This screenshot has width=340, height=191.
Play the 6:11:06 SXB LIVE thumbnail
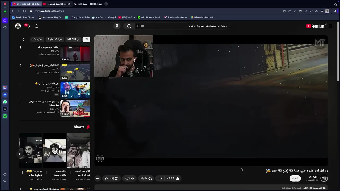click(x=75, y=108)
